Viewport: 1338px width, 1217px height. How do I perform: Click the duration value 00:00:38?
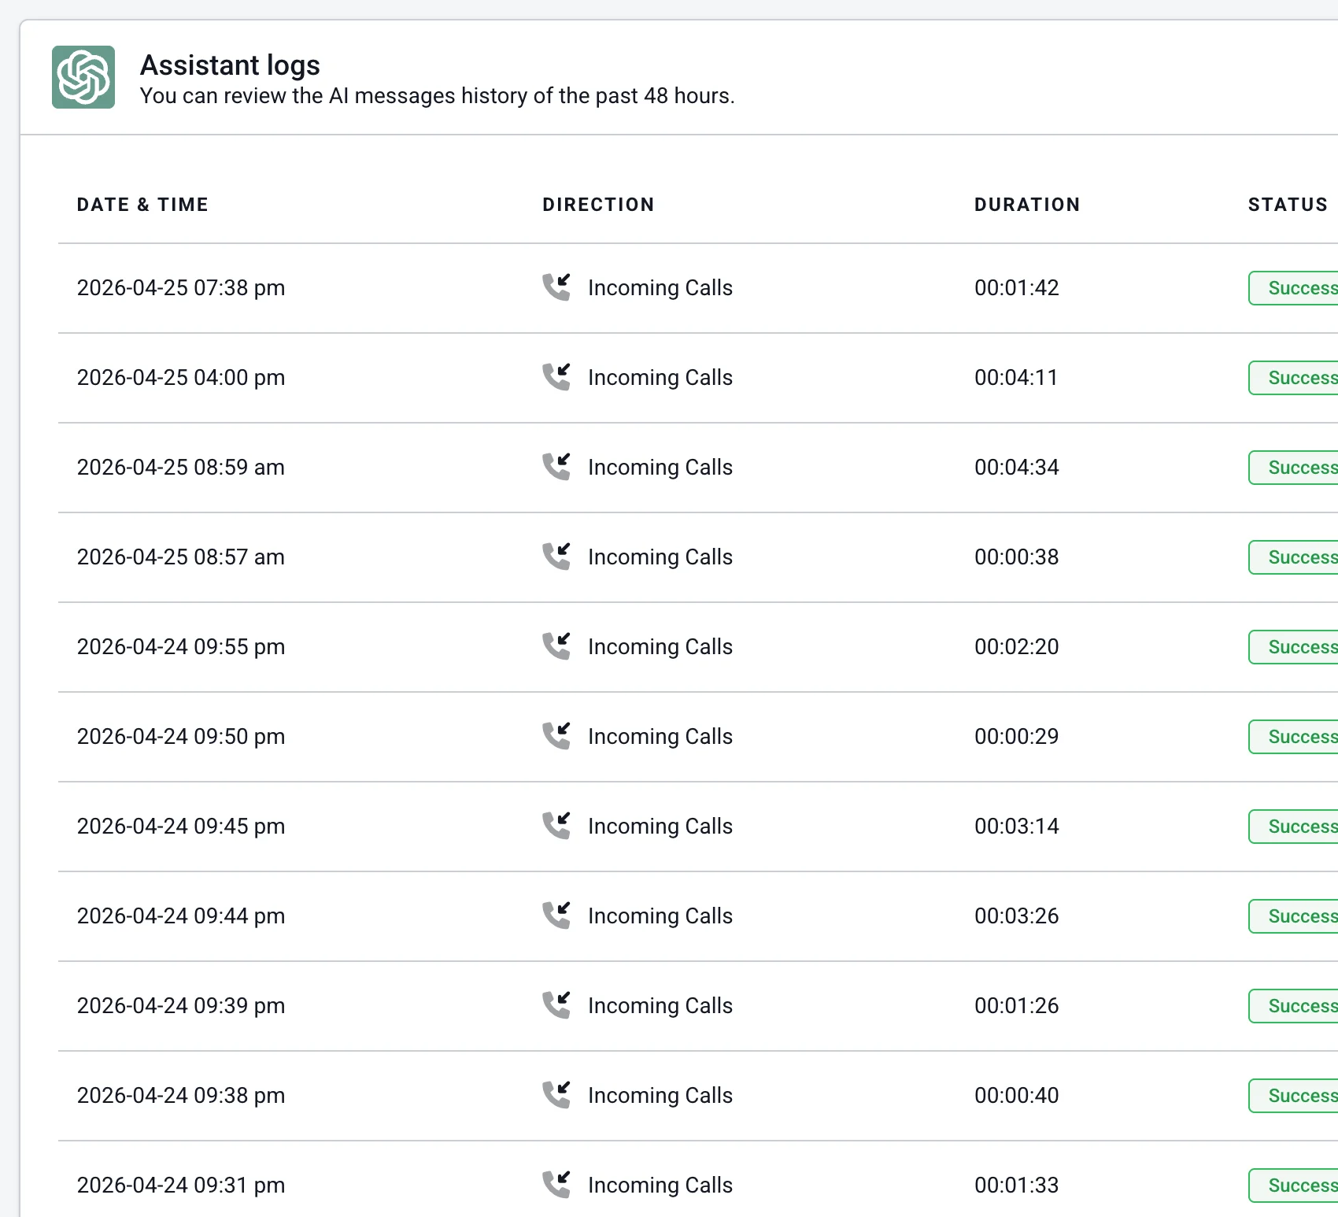tap(1017, 557)
